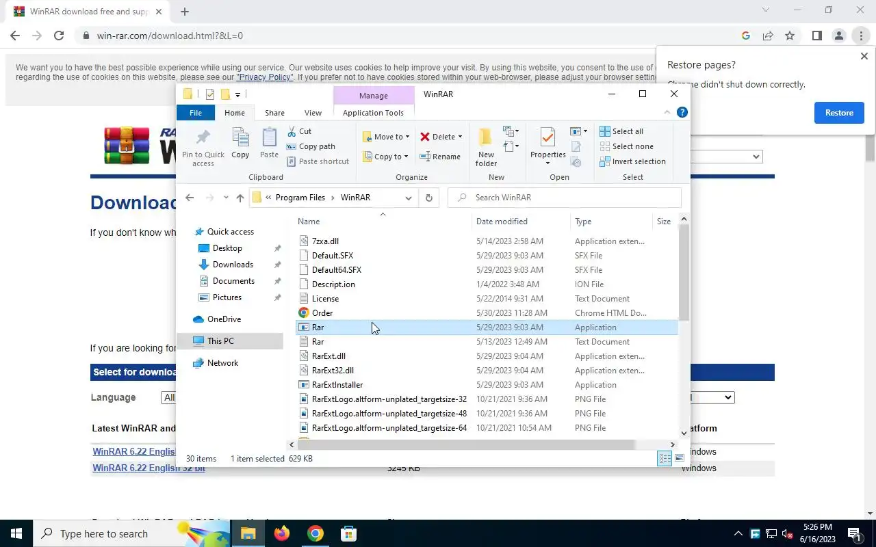Viewport: 876px width, 547px height.
Task: Click the Restore button in Chrome popup
Action: [839, 113]
